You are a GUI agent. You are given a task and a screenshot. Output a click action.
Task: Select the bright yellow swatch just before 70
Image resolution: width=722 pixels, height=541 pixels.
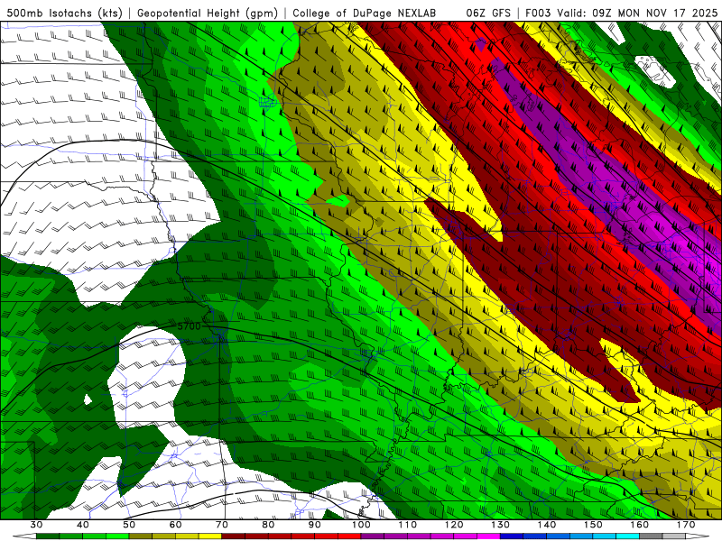coord(210,536)
